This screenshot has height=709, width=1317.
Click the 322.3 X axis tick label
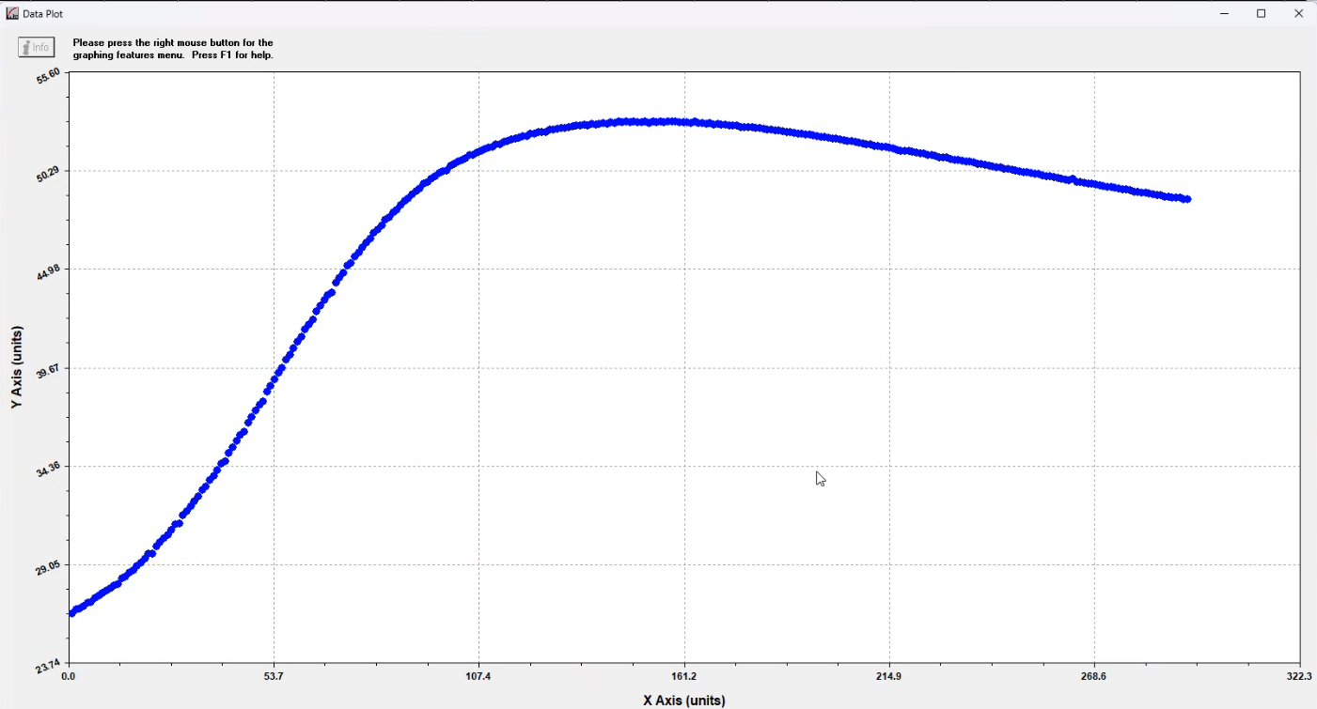pos(1298,676)
